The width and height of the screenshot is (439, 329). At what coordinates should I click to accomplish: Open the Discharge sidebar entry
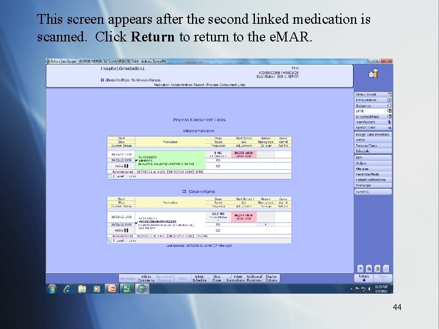click(373, 185)
